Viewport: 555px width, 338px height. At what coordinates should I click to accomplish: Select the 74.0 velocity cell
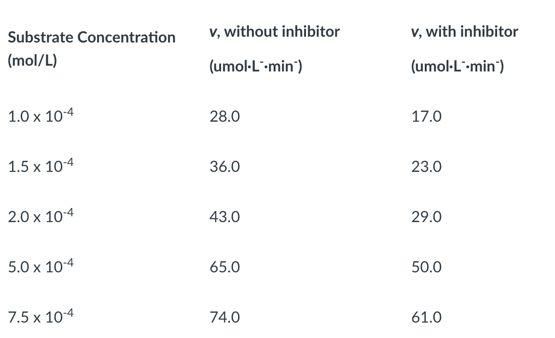224,318
